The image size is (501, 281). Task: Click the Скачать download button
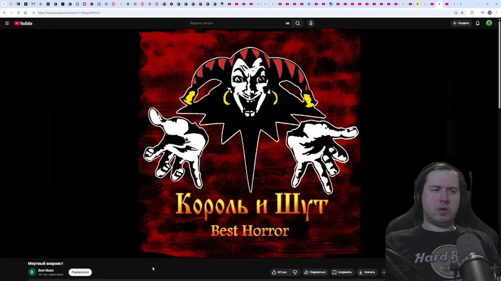coord(367,272)
